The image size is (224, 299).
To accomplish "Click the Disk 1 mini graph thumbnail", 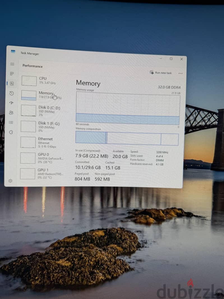I will pos(28,127).
